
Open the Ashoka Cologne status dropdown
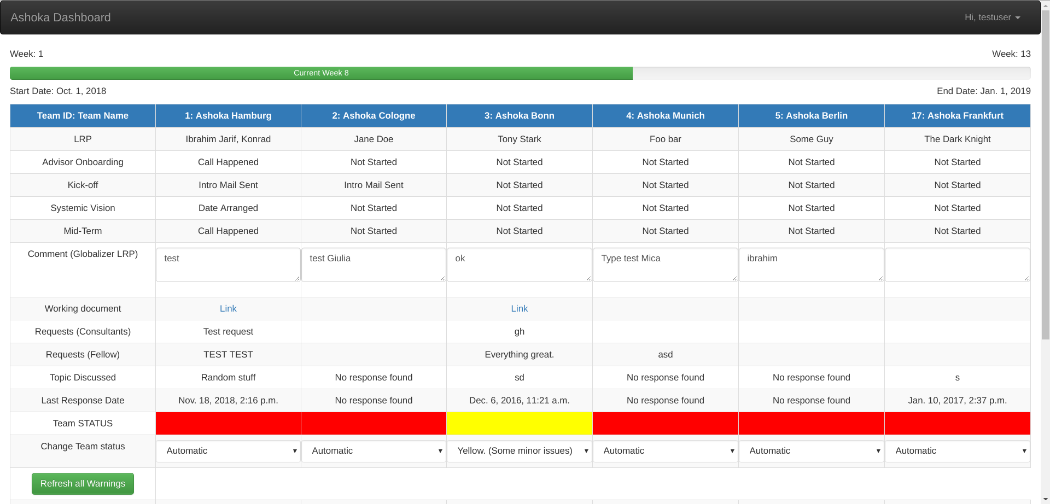coord(374,450)
